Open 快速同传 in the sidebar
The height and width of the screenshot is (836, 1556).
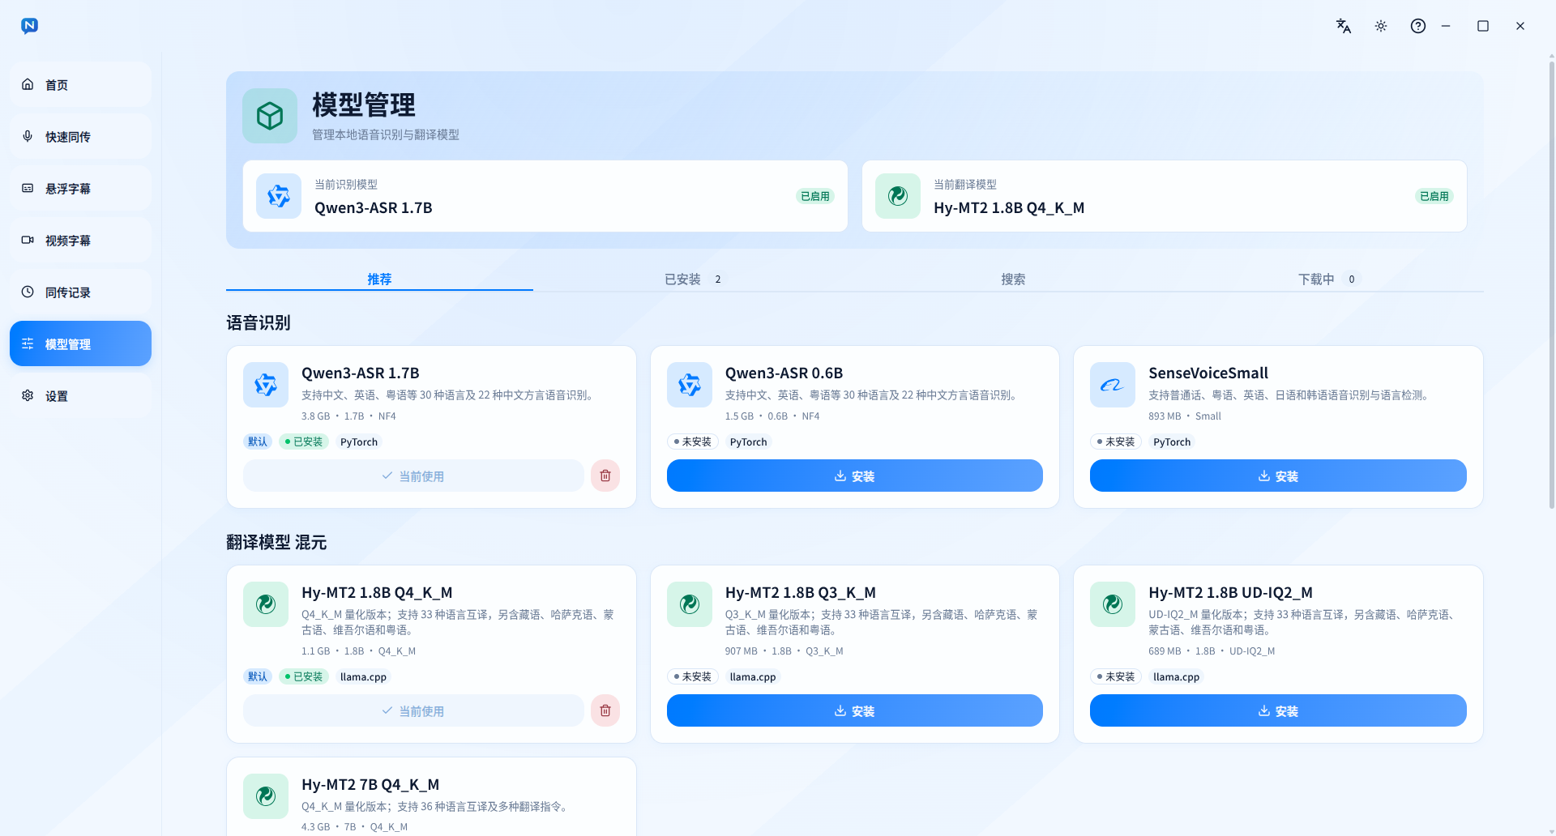tap(80, 136)
